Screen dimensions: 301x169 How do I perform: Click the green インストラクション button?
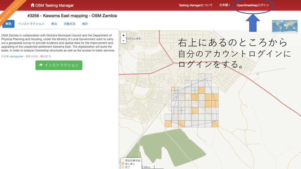click(59, 65)
